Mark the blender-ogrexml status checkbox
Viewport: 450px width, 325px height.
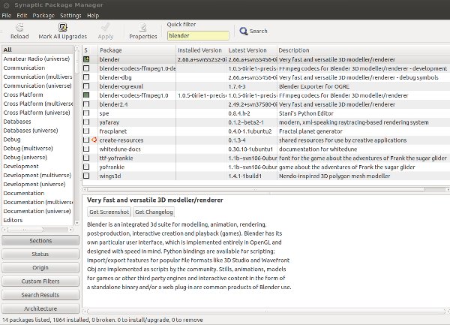point(86,86)
